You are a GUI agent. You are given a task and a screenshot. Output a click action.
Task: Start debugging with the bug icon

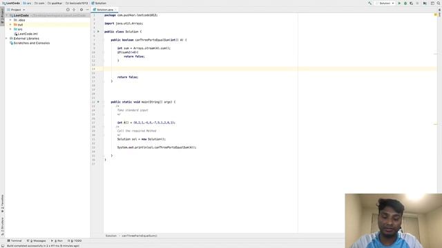coord(405,3)
